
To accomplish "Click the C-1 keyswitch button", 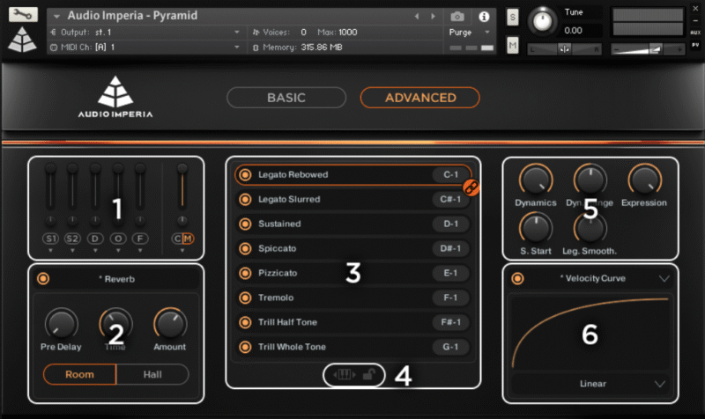I will pyautogui.click(x=450, y=174).
